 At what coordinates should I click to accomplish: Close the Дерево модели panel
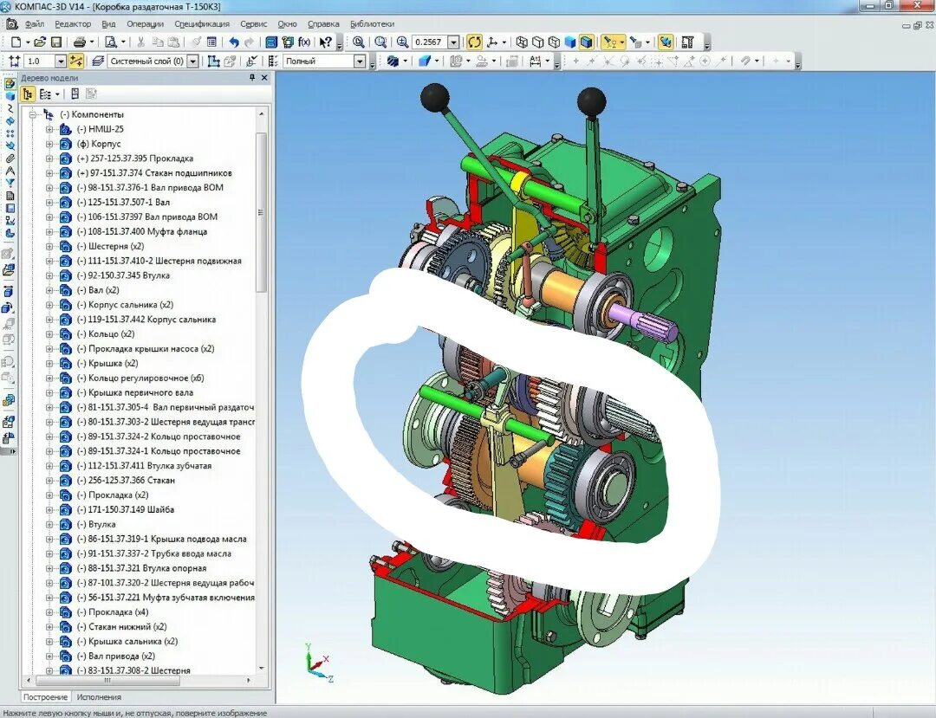pos(264,78)
